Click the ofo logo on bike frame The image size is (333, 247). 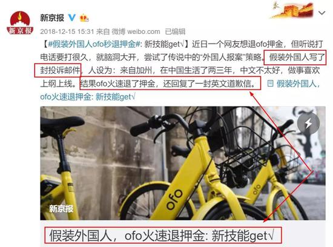click(174, 199)
